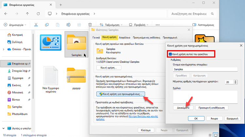Click the Cut scissors icon in toolbar
The width and height of the screenshot is (245, 137).
(36, 25)
